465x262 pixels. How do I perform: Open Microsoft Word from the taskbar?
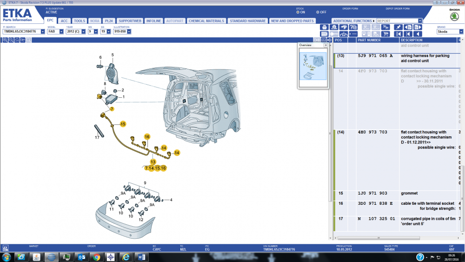141,257
